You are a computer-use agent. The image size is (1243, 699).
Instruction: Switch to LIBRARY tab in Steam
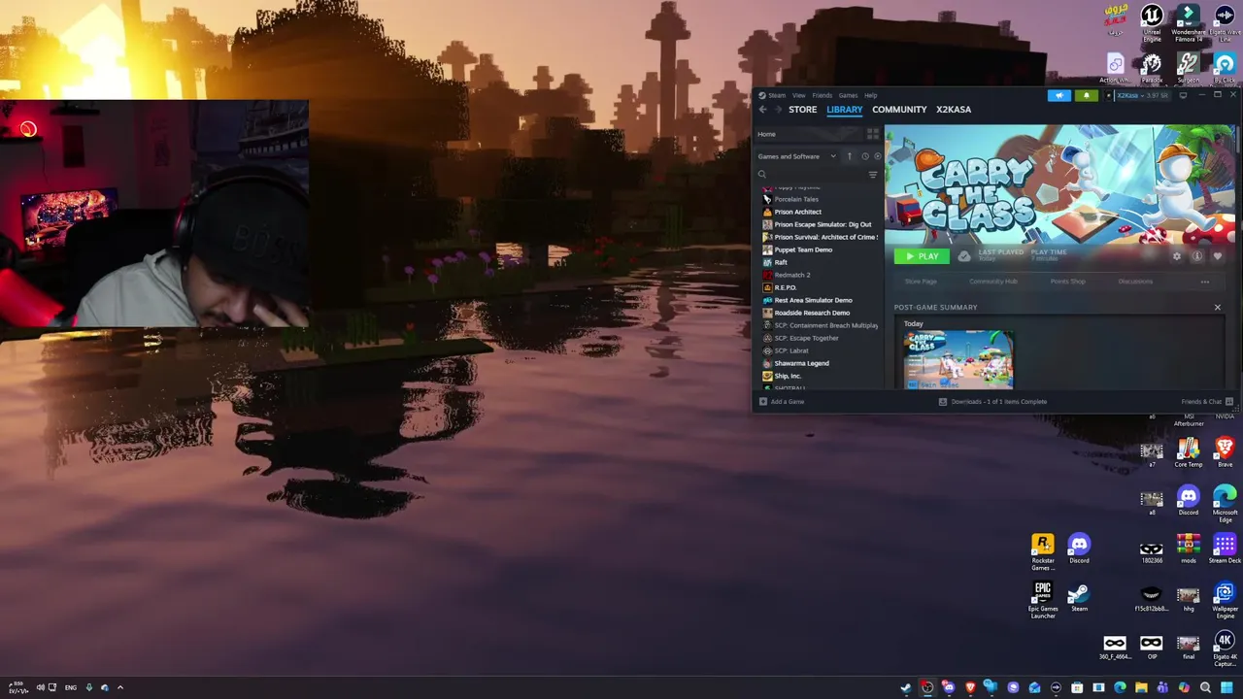[x=844, y=110]
